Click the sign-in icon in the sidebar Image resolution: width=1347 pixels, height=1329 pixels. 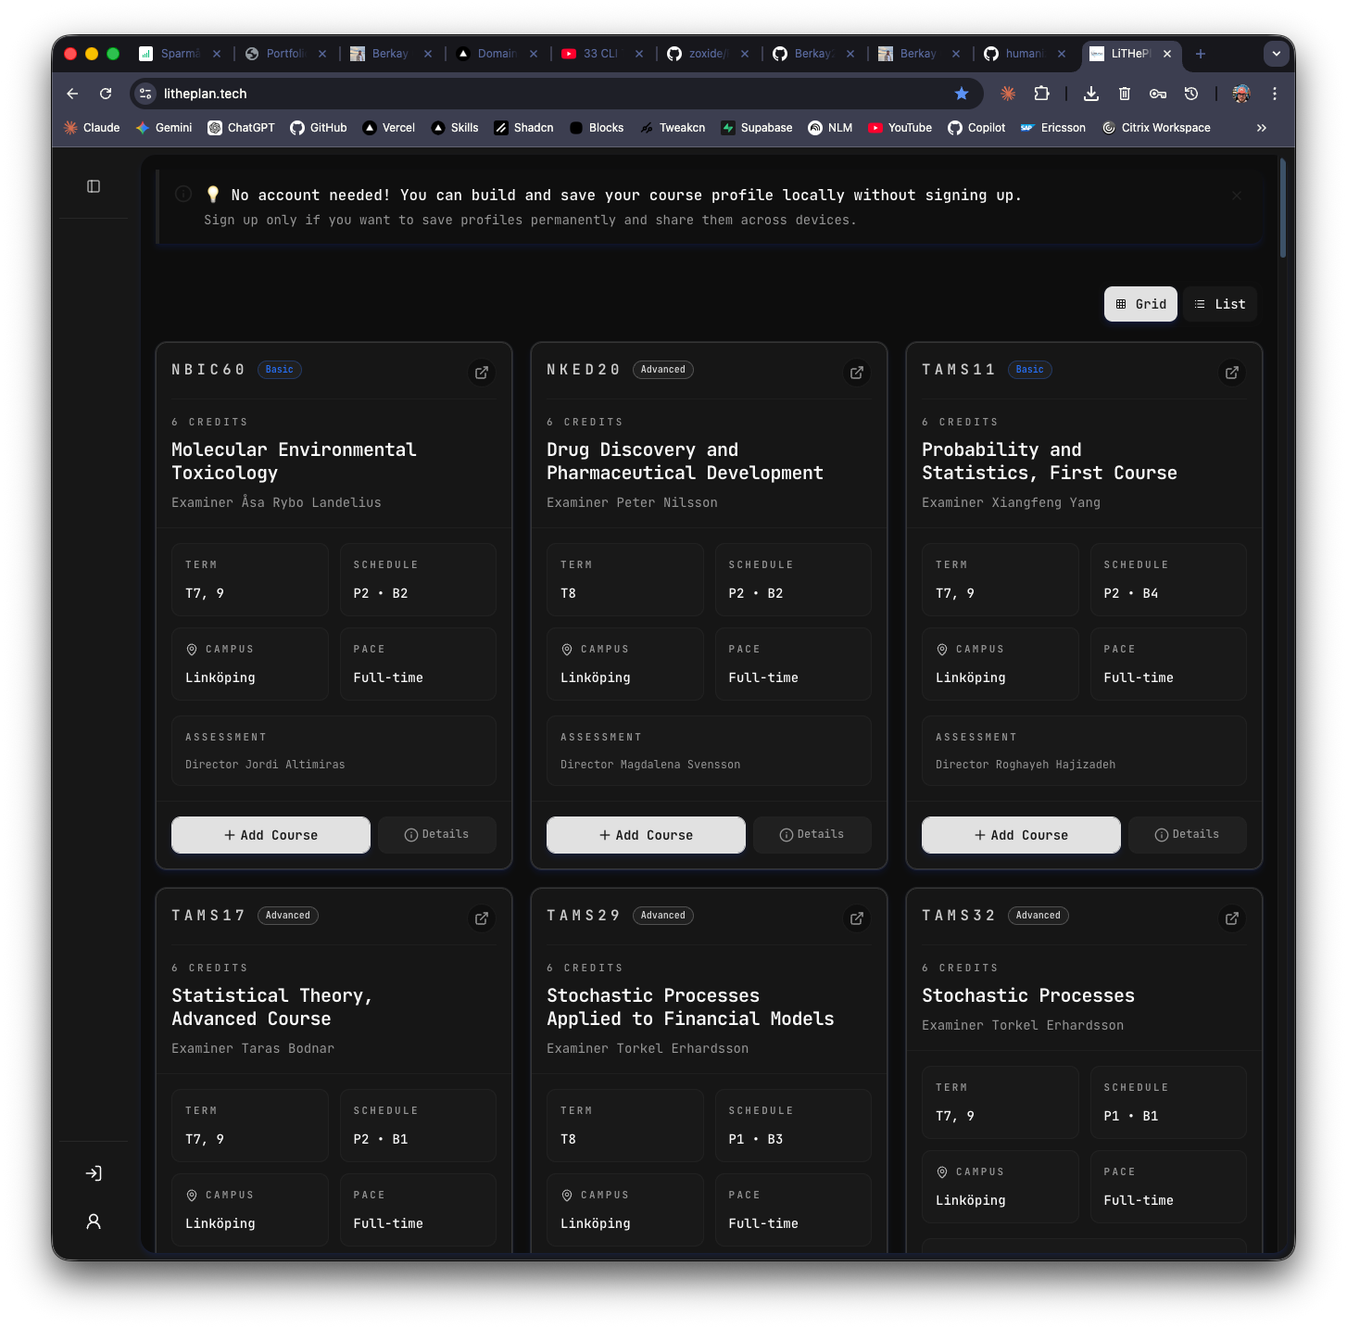click(x=93, y=1172)
